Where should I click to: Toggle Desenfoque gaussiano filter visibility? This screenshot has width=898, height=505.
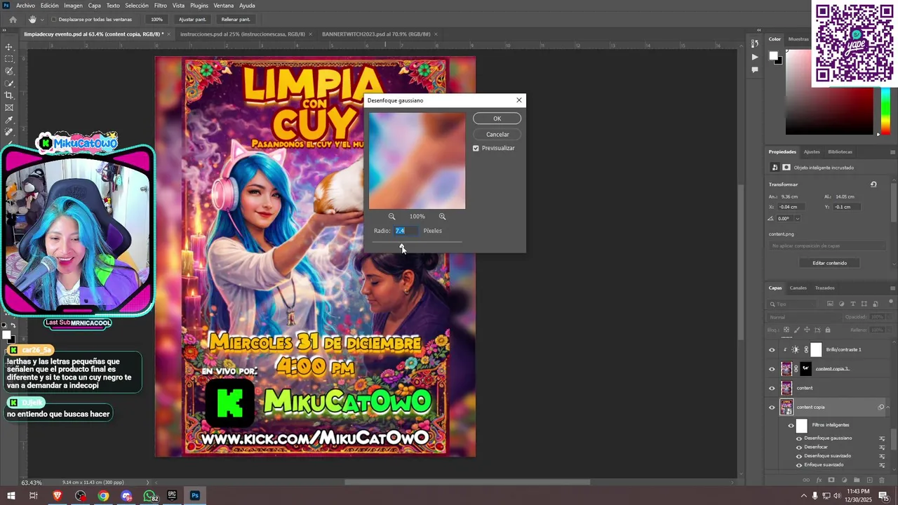pyautogui.click(x=799, y=438)
